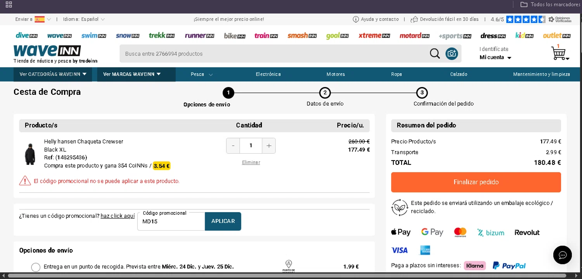Click the TOTAL 180.48 € amount
The width and height of the screenshot is (582, 279).
click(x=547, y=163)
